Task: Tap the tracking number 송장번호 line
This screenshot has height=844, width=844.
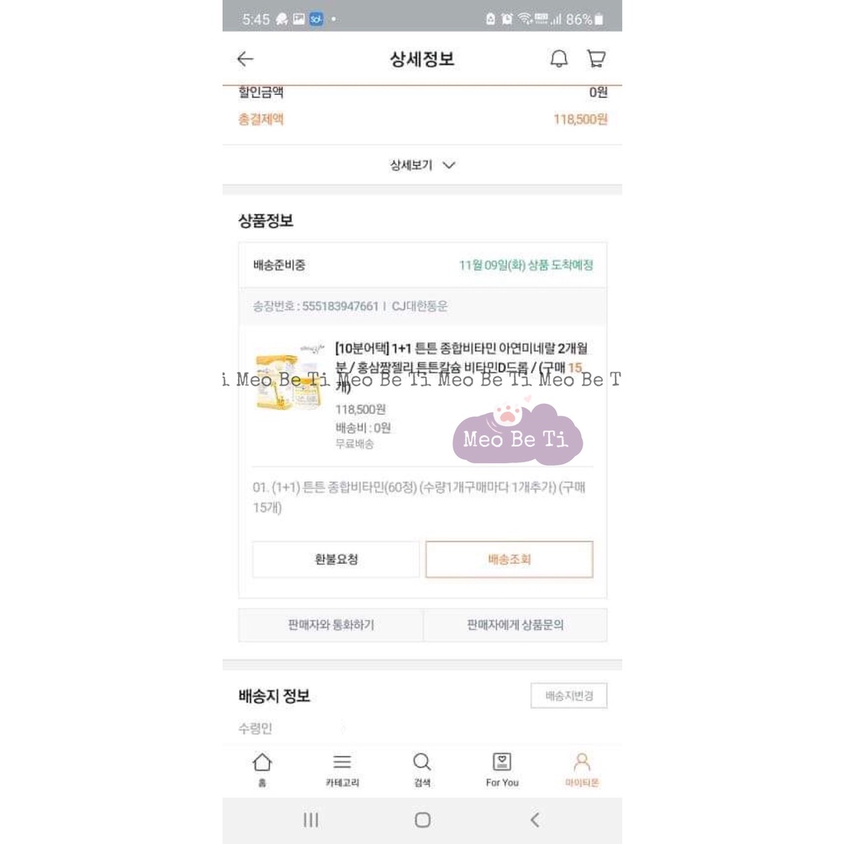Action: pos(349,307)
